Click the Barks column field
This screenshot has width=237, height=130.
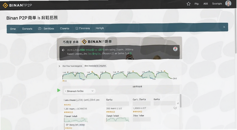164,103
